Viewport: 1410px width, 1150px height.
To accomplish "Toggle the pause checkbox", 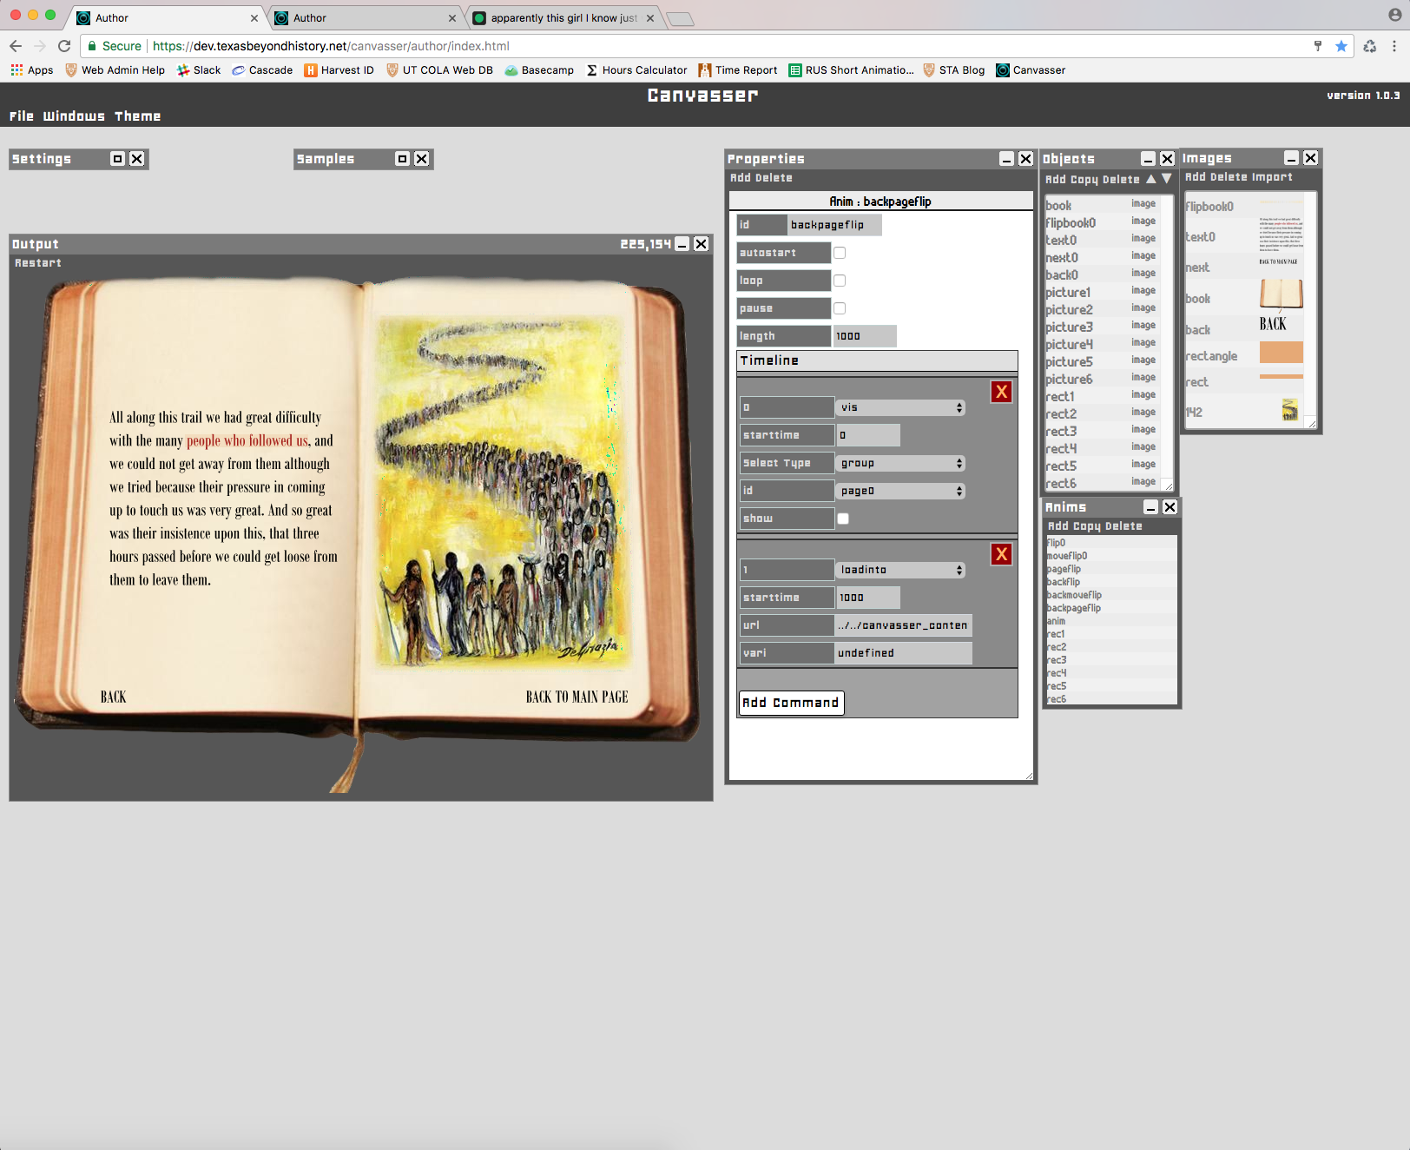I will [x=840, y=308].
